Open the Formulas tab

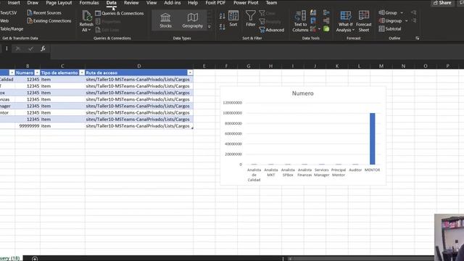click(x=89, y=3)
